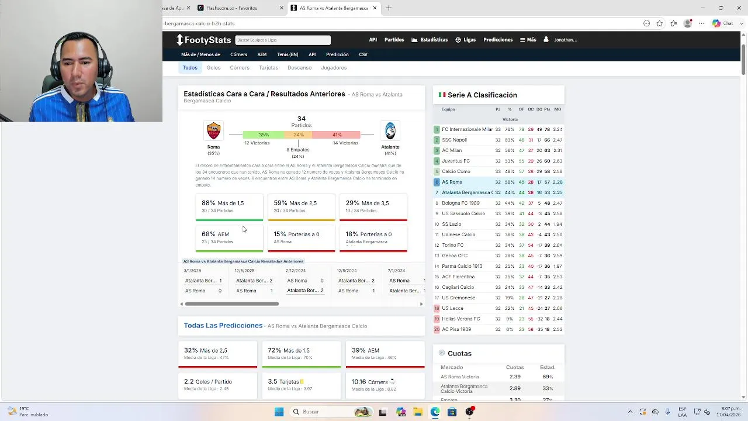The image size is (748, 421).
Task: Click the Atalanta crest logo
Action: coord(390,130)
